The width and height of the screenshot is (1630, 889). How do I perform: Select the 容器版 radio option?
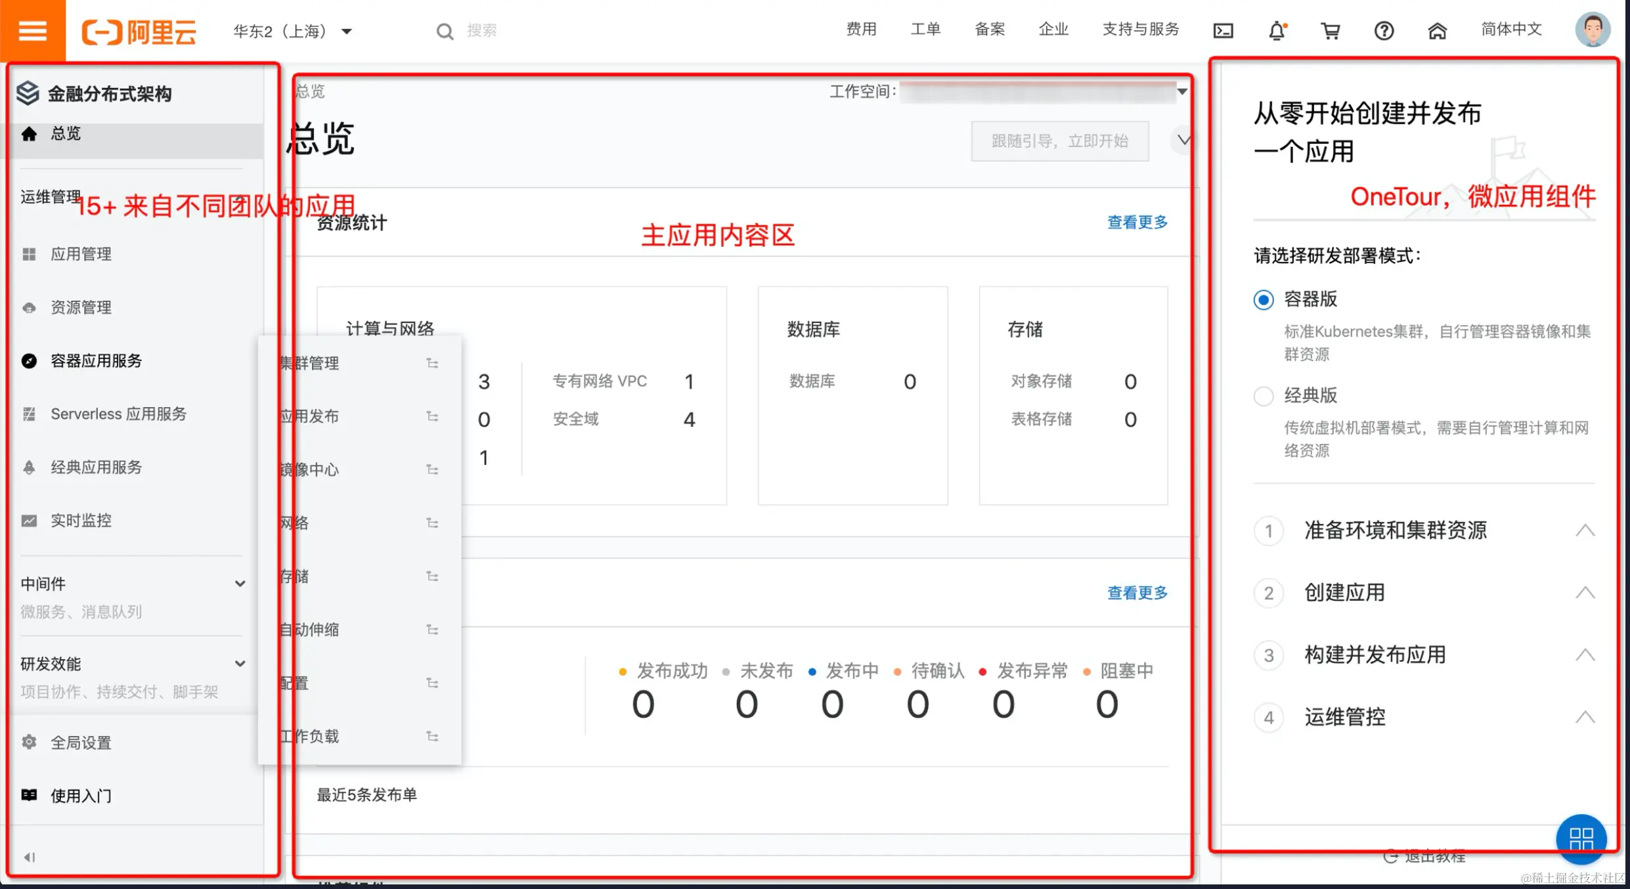(x=1263, y=300)
